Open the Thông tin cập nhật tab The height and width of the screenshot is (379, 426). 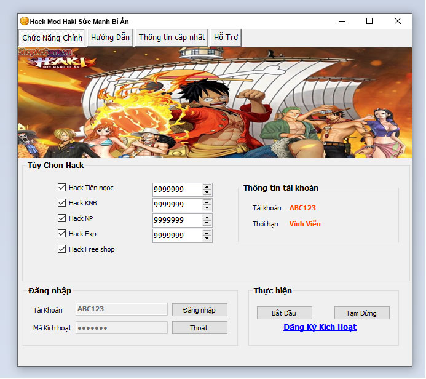coord(172,38)
